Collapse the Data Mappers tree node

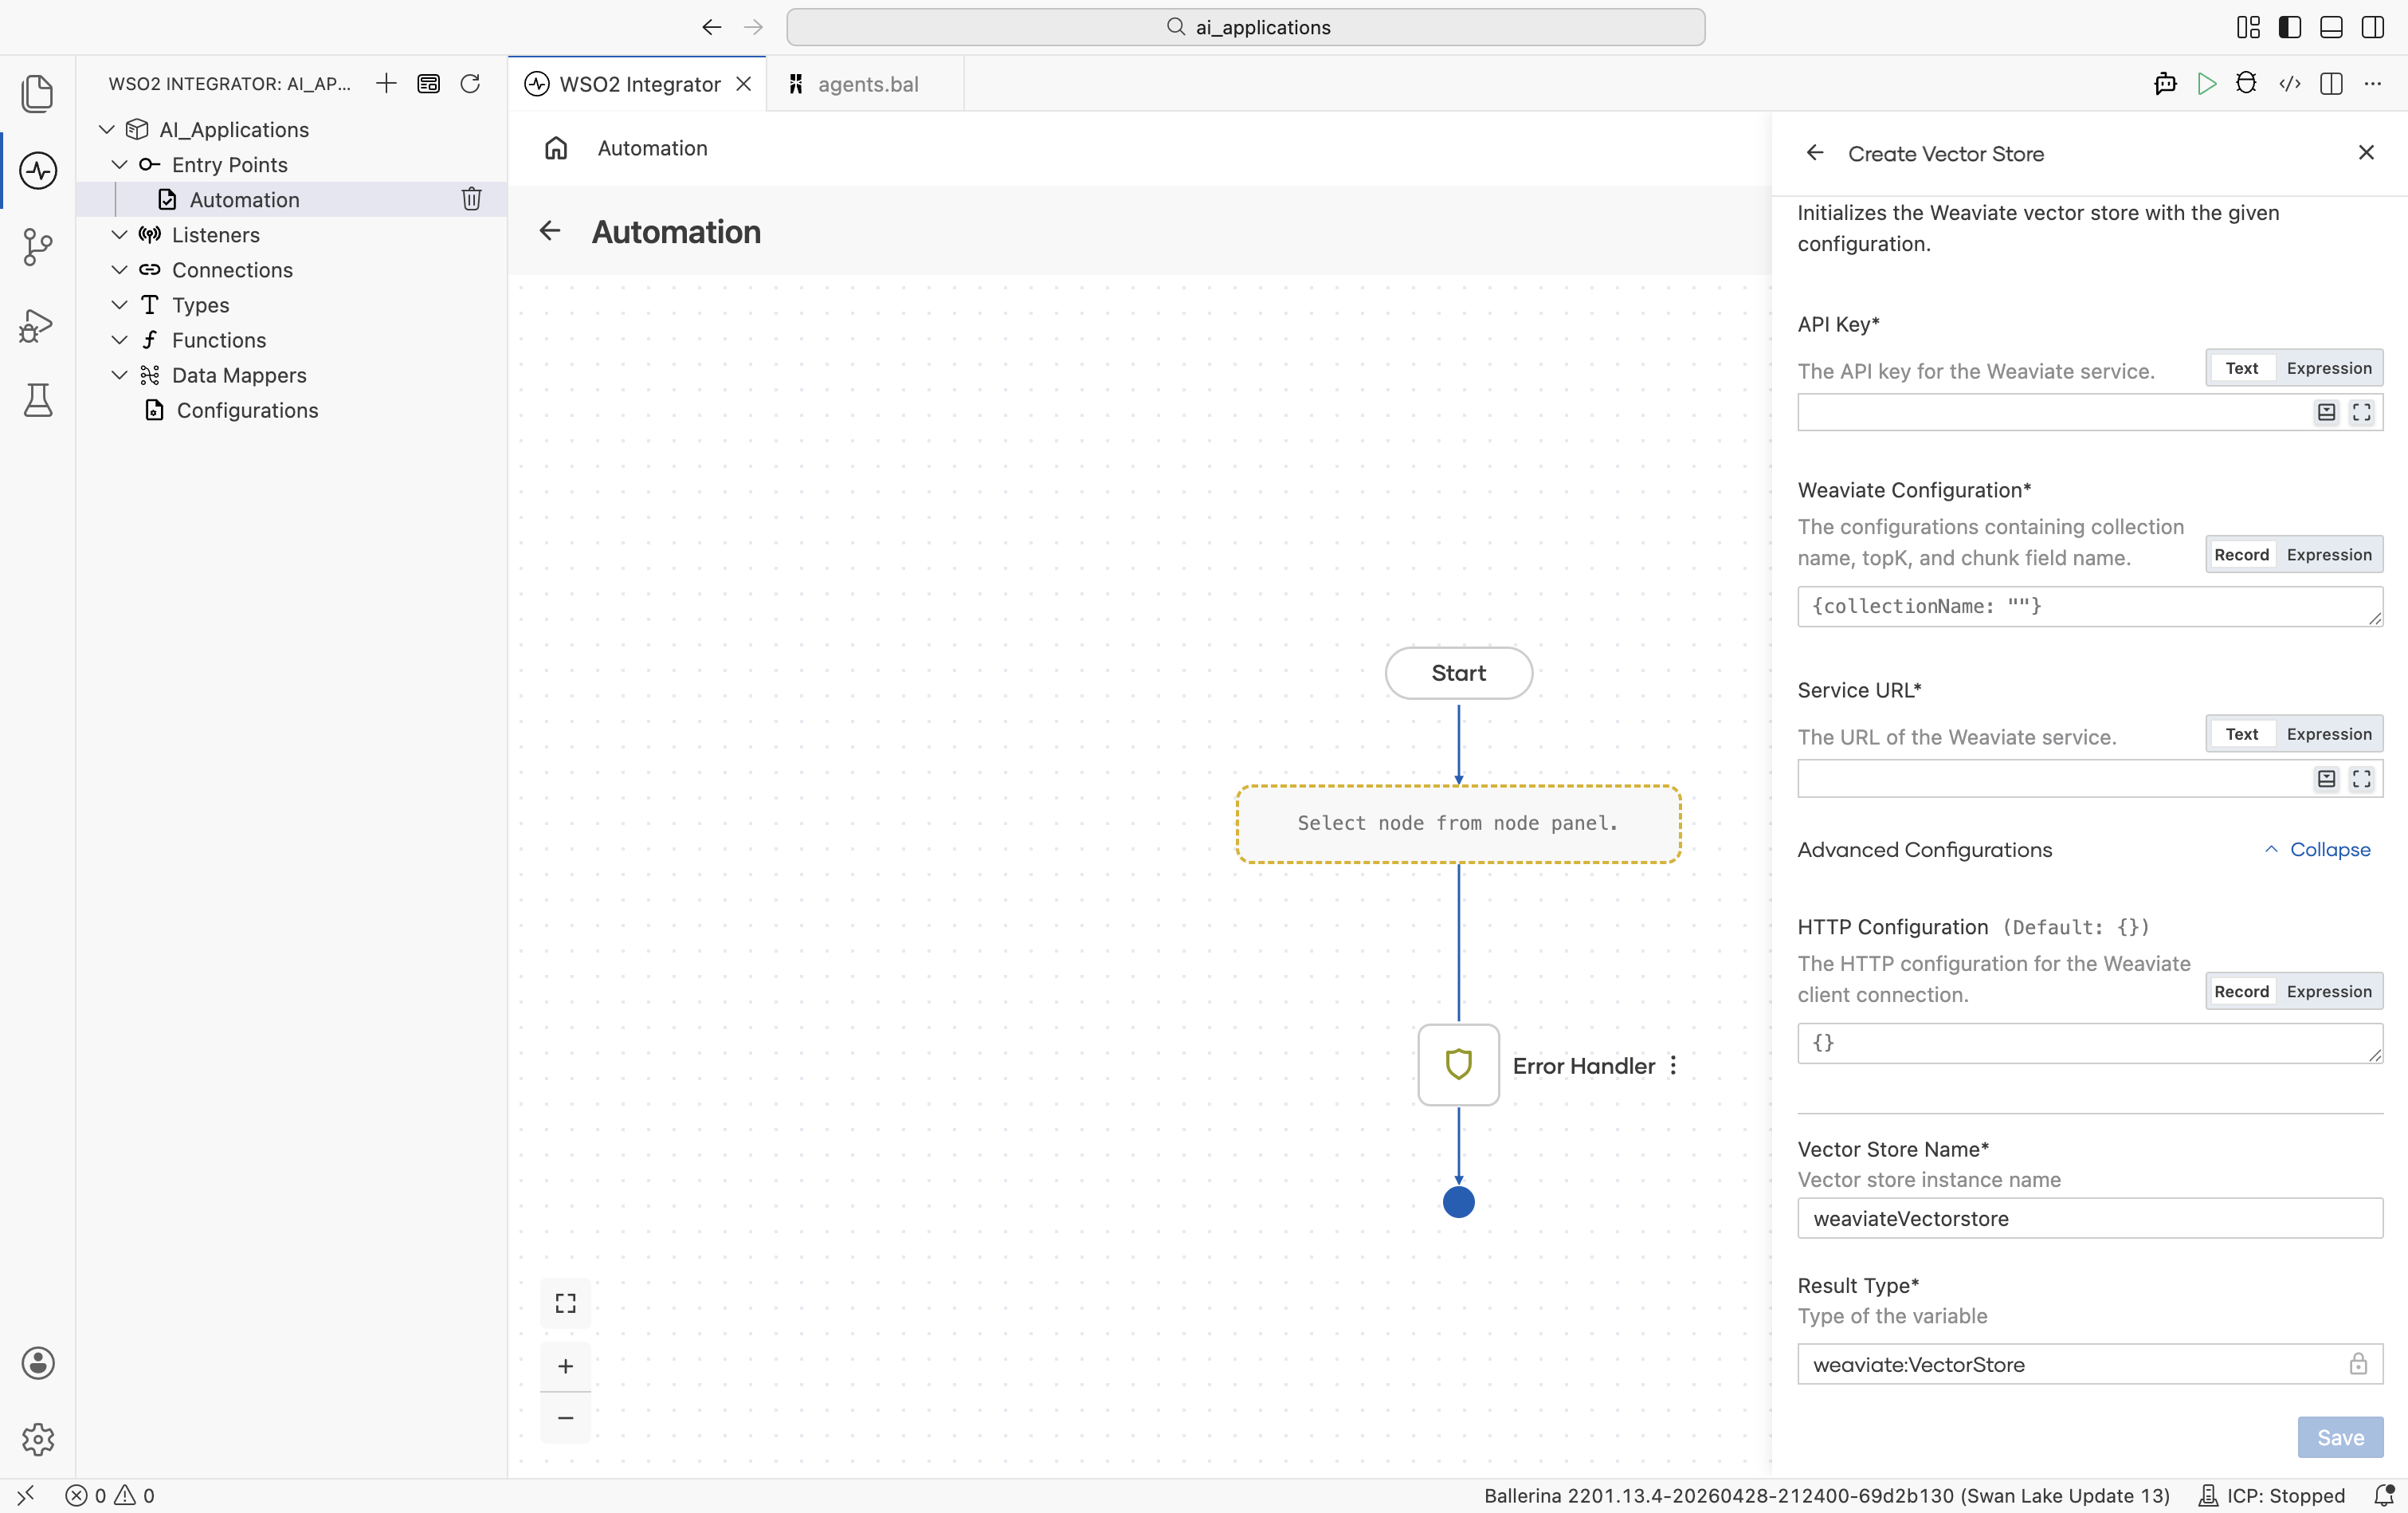[119, 374]
